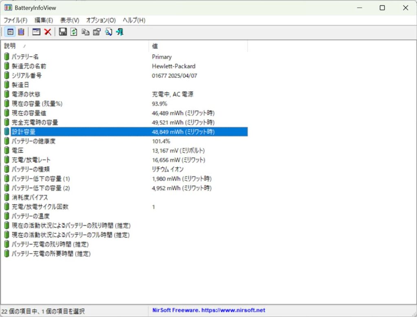Image resolution: width=417 pixels, height=317 pixels.
Task: Open the 表示(V) menu
Action: click(70, 20)
